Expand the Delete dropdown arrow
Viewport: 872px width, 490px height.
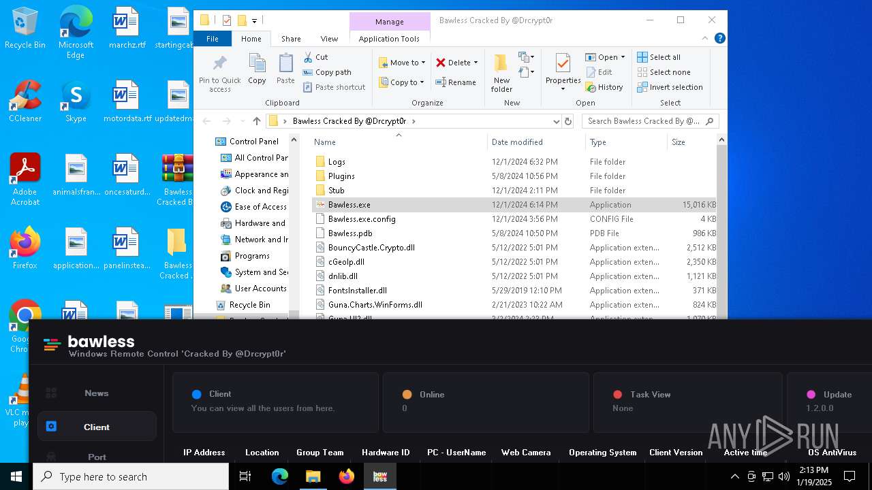476,63
